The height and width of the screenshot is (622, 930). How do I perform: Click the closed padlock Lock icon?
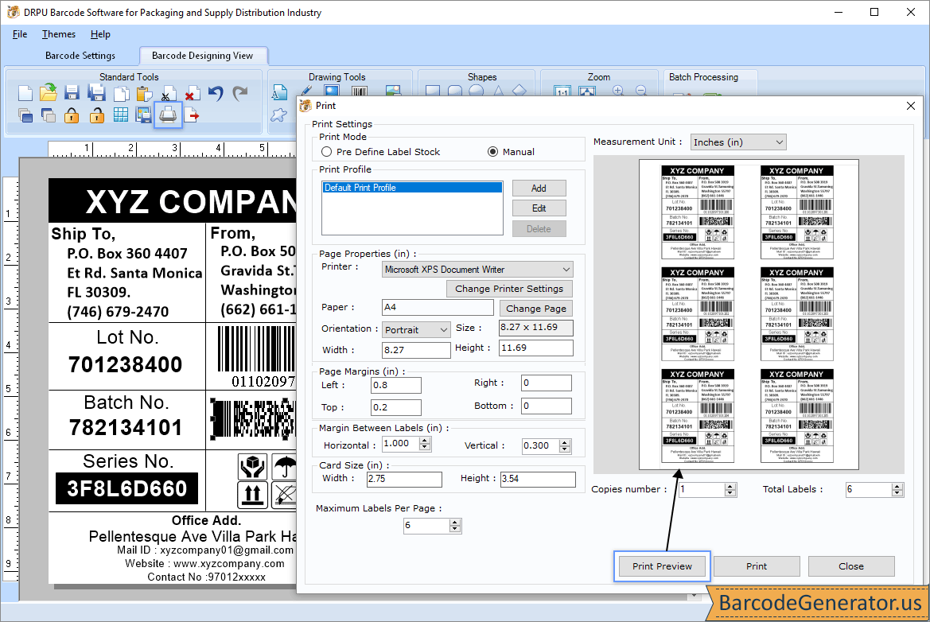point(72,115)
